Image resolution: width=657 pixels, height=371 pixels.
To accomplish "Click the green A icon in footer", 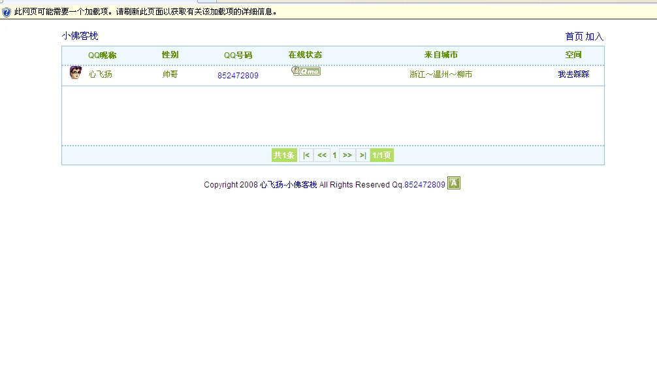I will (454, 183).
